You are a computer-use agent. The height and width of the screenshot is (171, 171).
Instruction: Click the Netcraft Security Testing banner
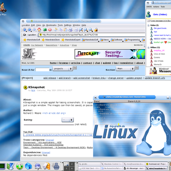[110, 54]
